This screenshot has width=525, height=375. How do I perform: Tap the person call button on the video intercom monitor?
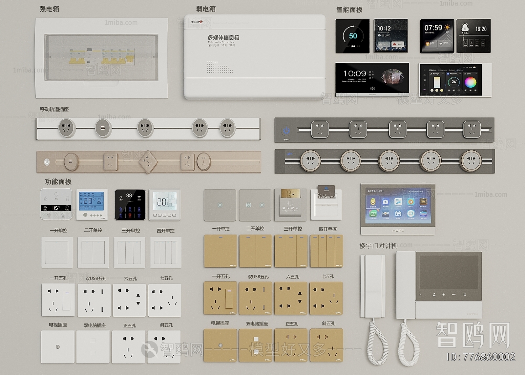[x=434, y=295]
